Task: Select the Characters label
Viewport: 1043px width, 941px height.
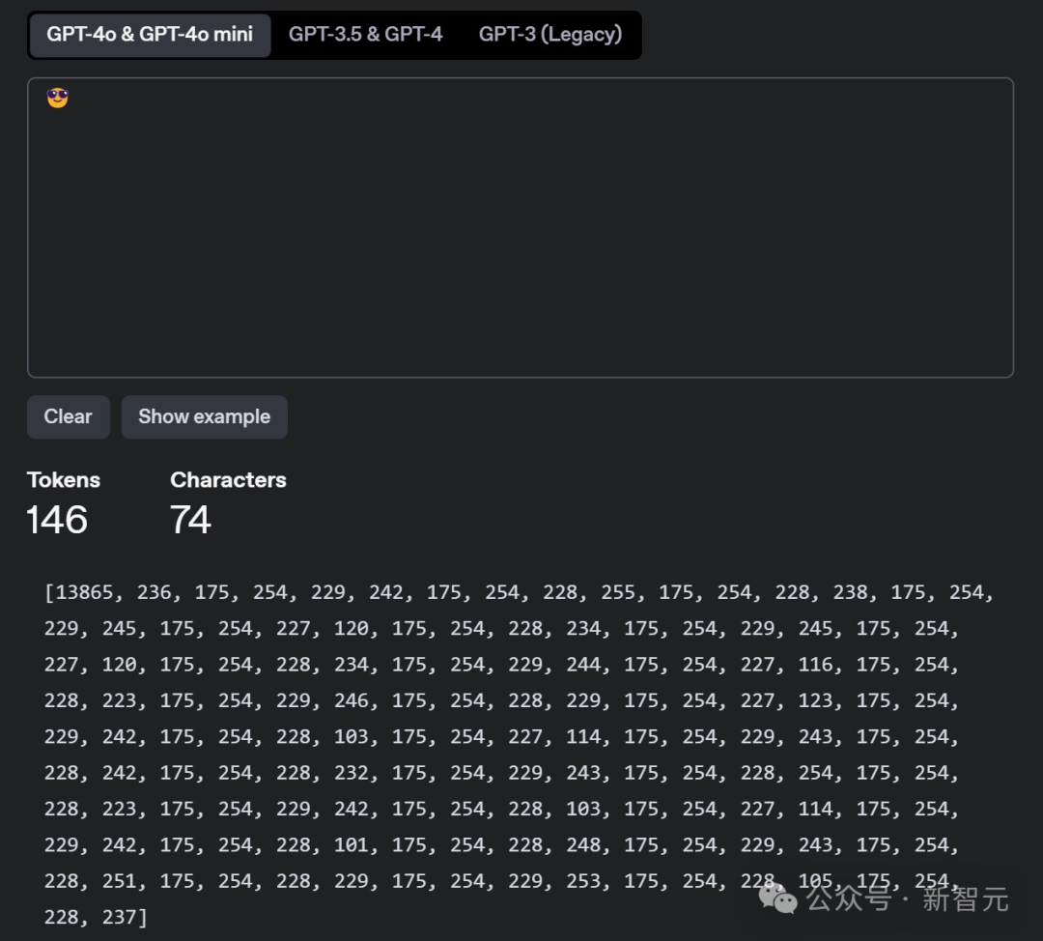Action: 228,480
